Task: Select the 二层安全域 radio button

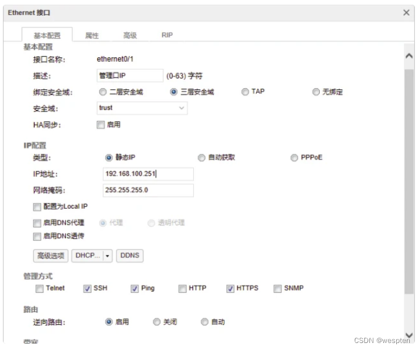Action: 103,92
